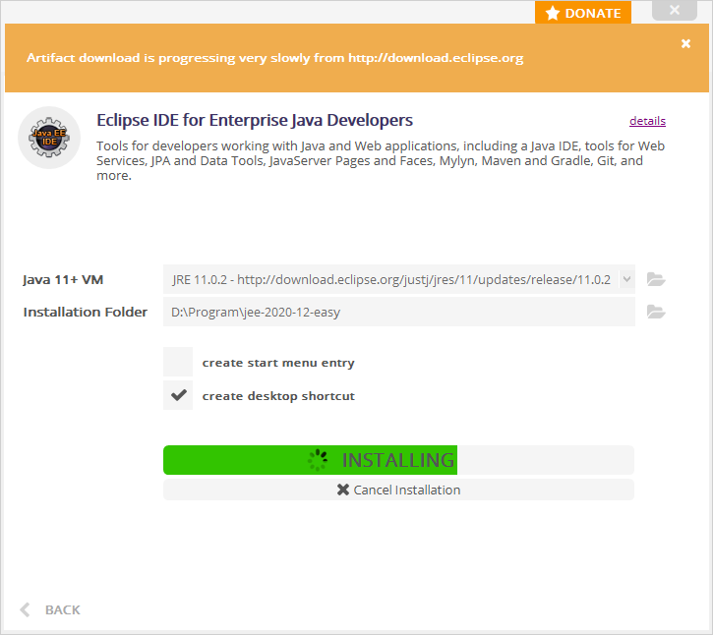Browse for Java VM folder icon
This screenshot has height=635, width=713.
coord(656,279)
